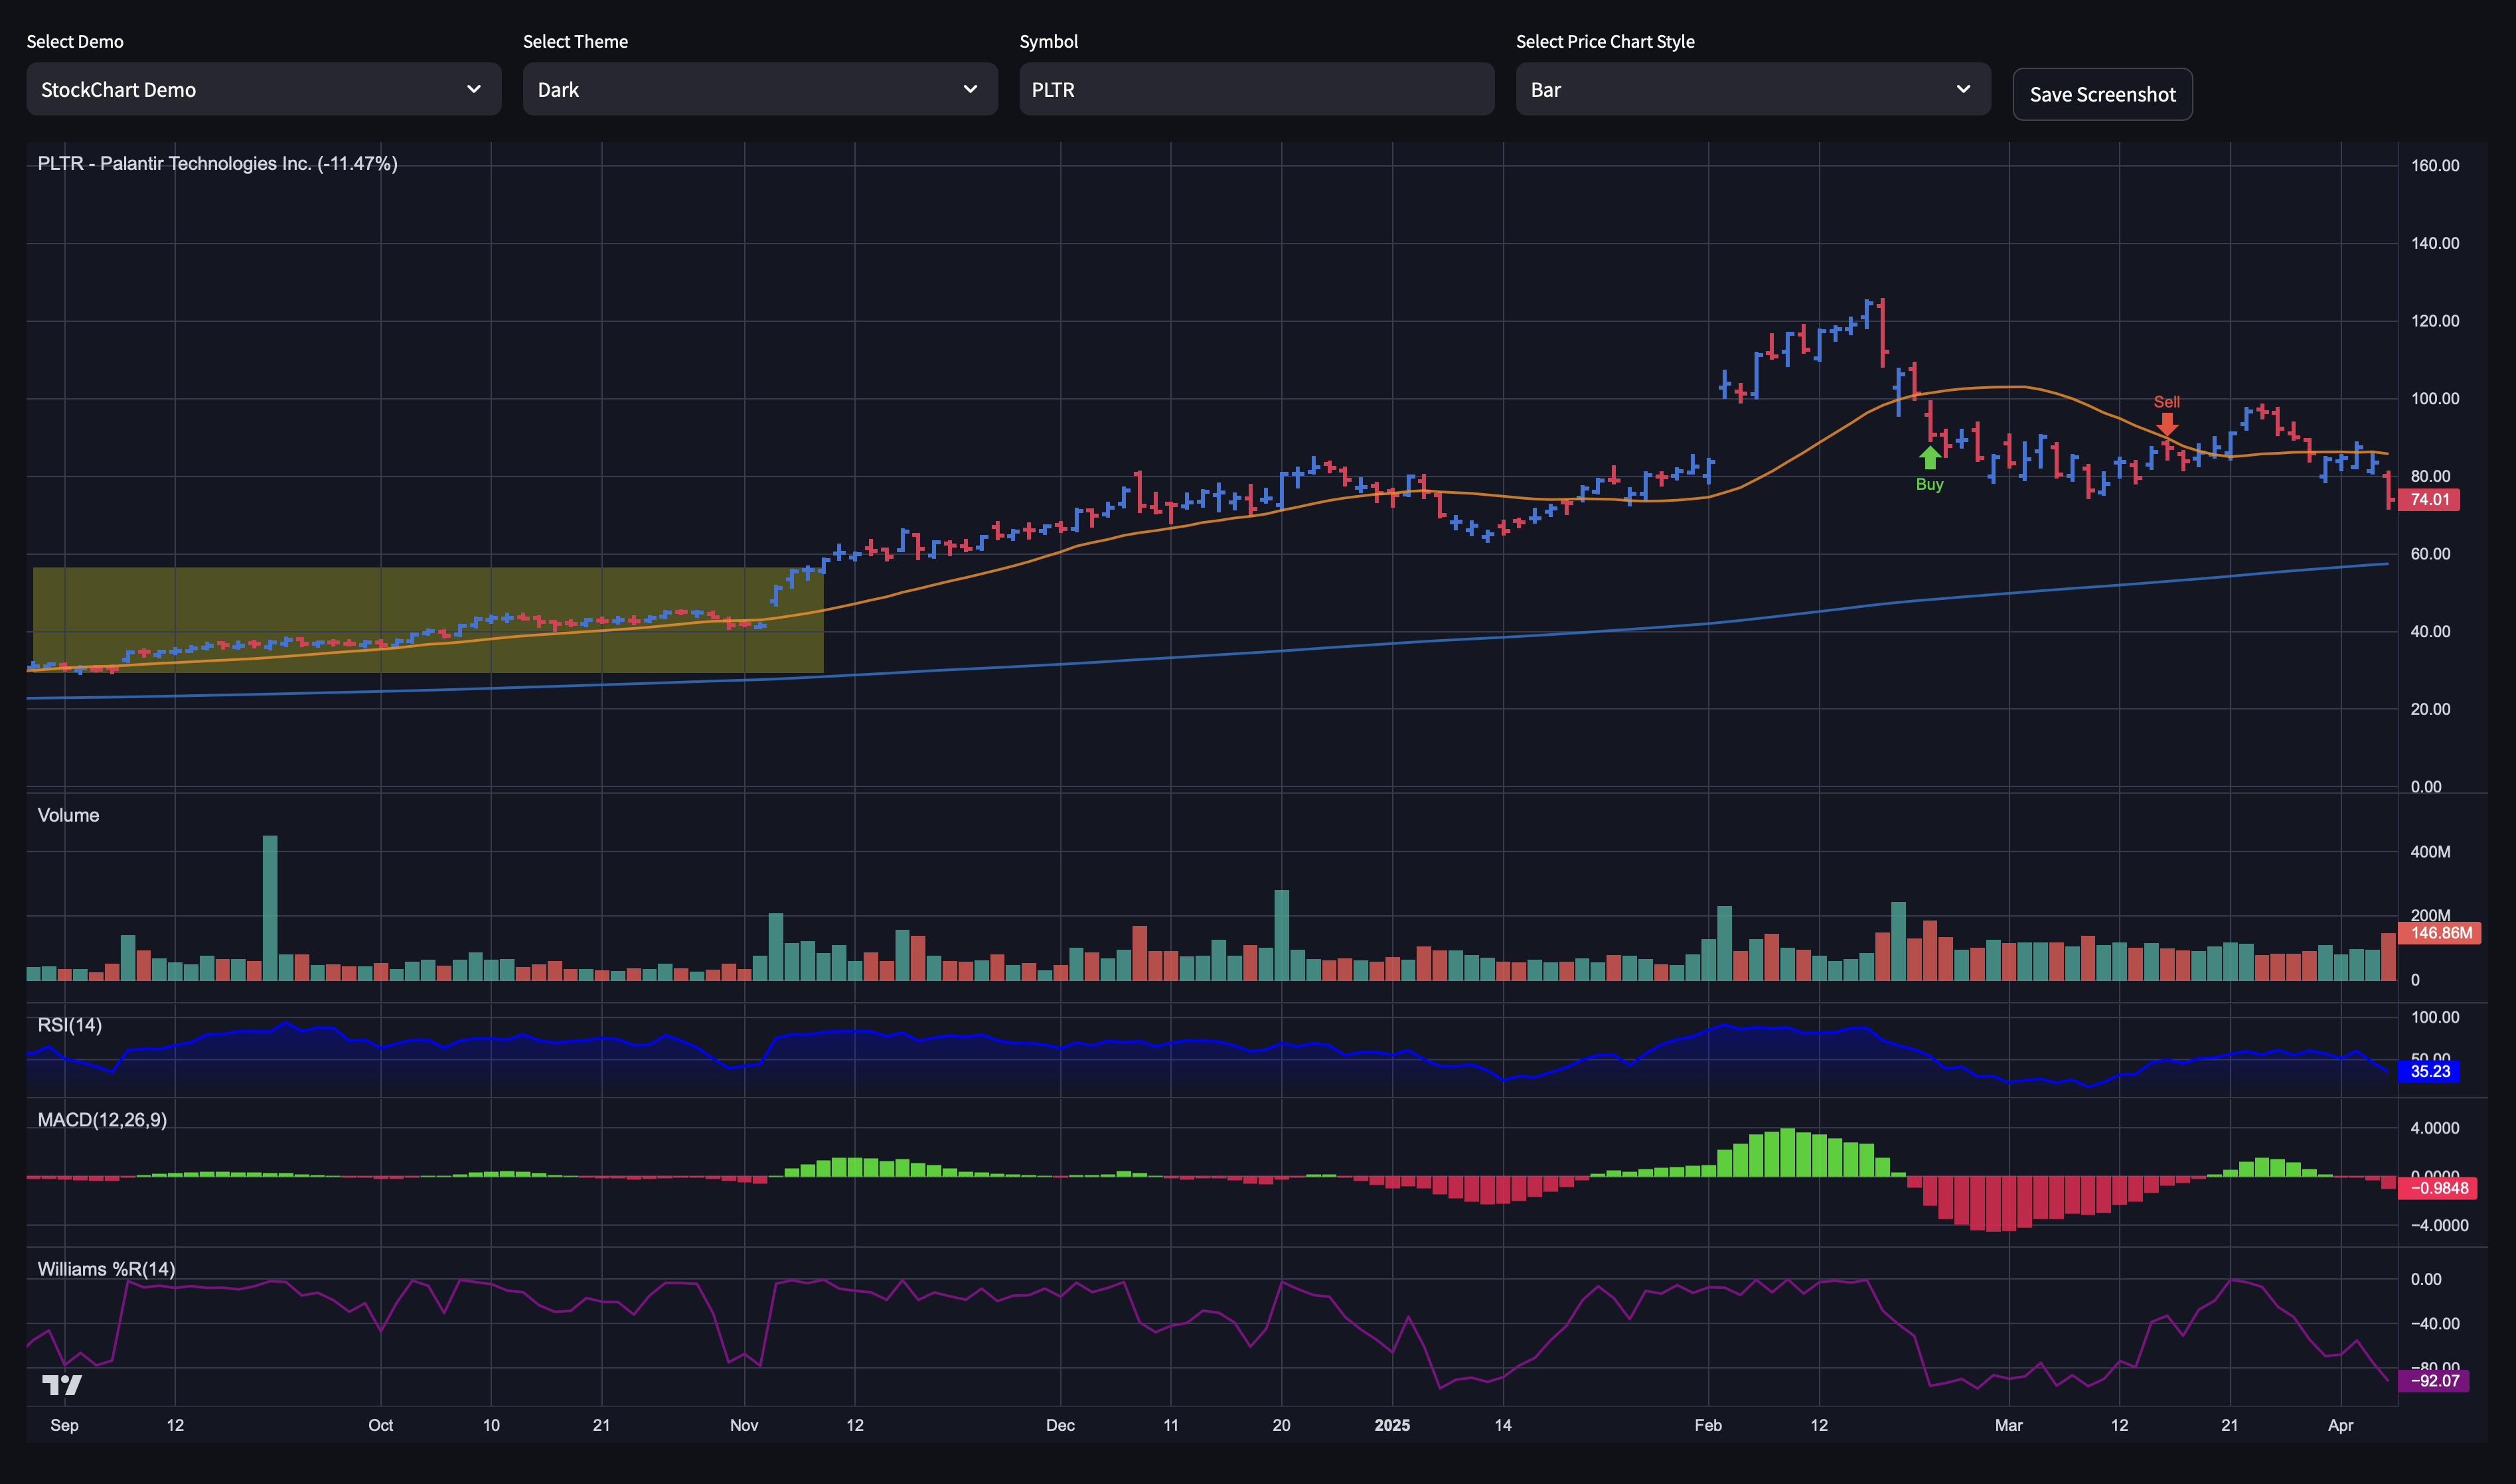Click the 146.86M volume value label

click(2440, 932)
